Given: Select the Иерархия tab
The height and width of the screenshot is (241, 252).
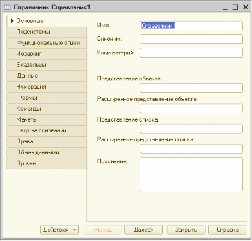Looking at the screenshot, I should [47, 54].
